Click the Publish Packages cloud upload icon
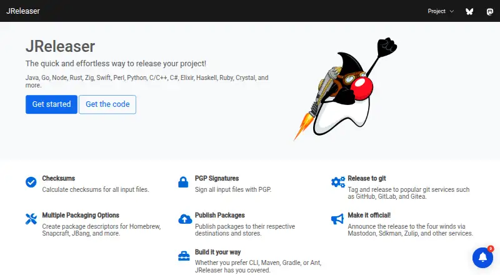The height and width of the screenshot is (275, 500). [185, 219]
